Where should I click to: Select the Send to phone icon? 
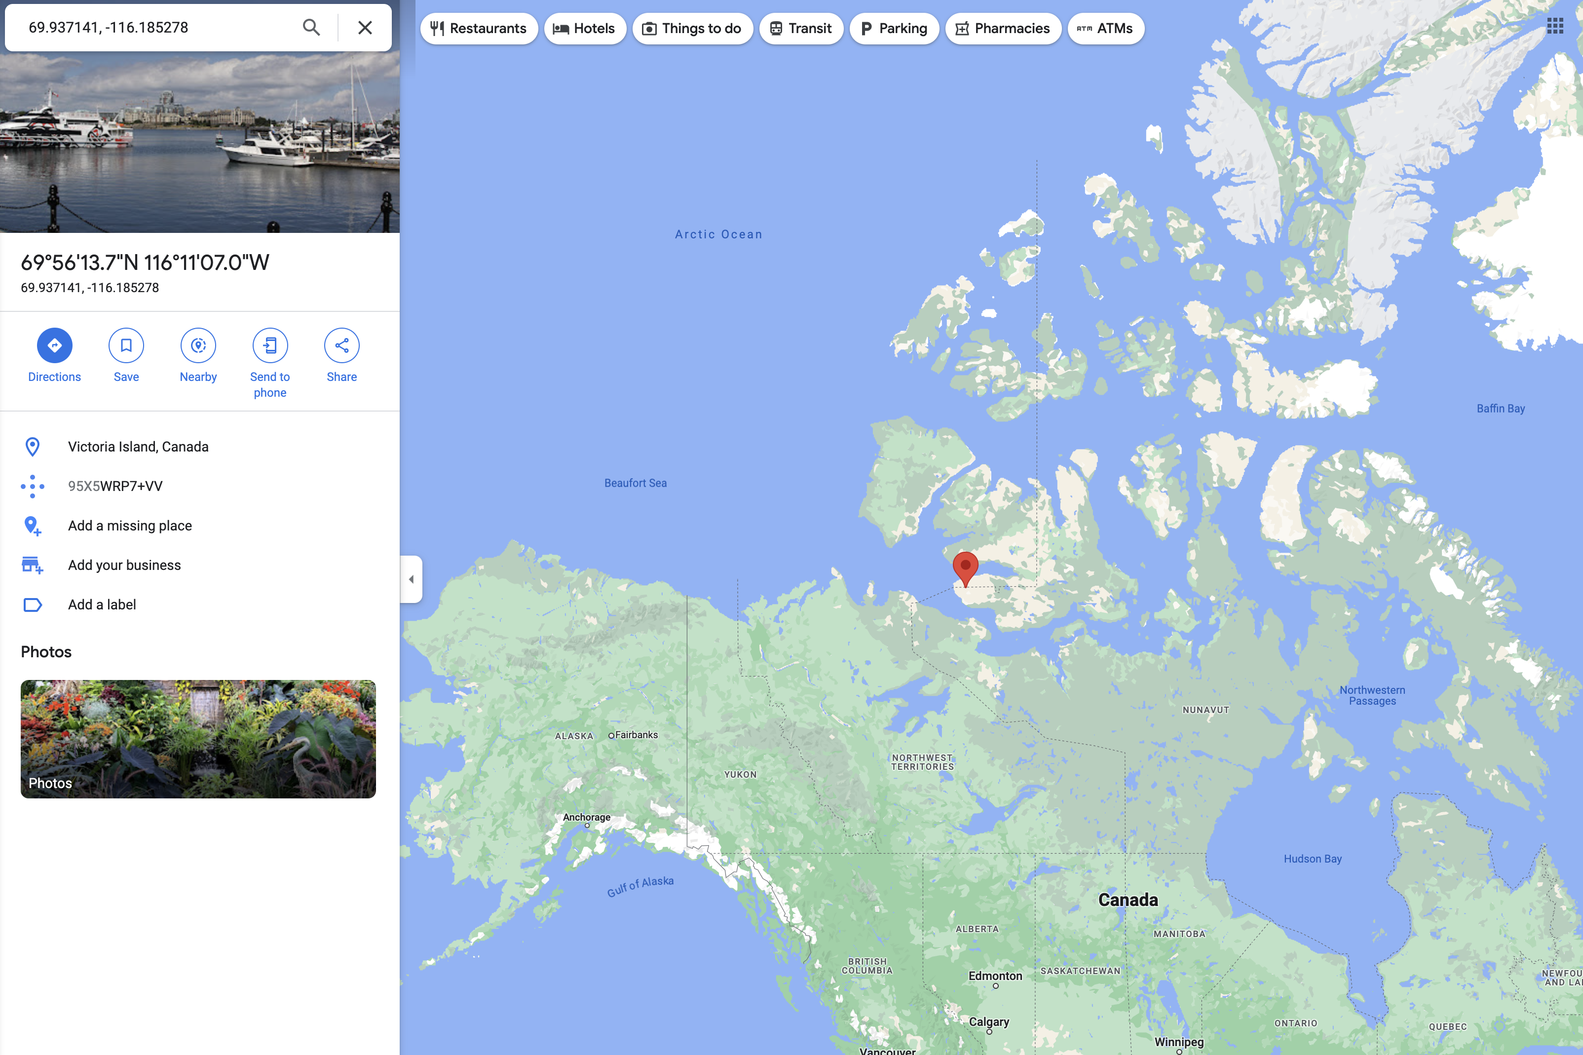coord(270,346)
